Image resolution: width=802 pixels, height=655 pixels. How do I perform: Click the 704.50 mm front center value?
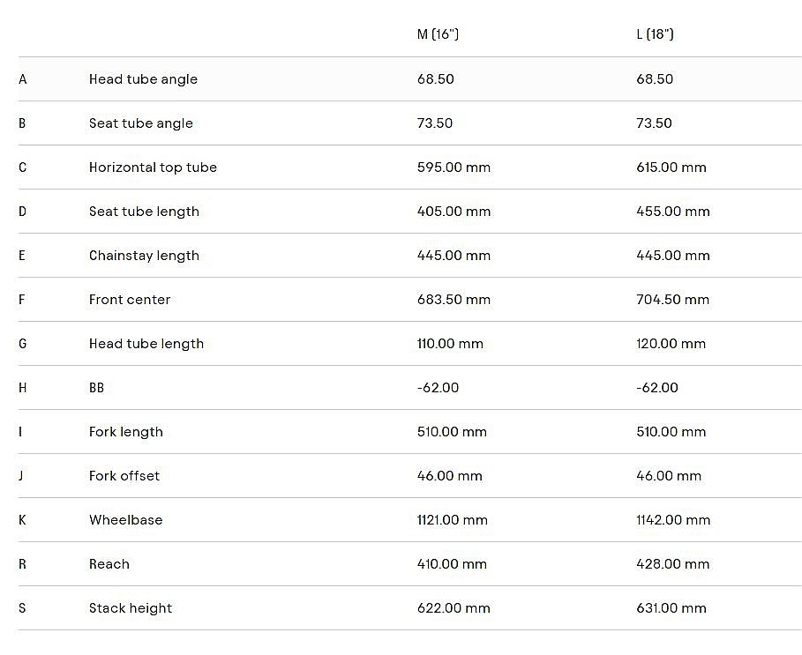click(672, 300)
